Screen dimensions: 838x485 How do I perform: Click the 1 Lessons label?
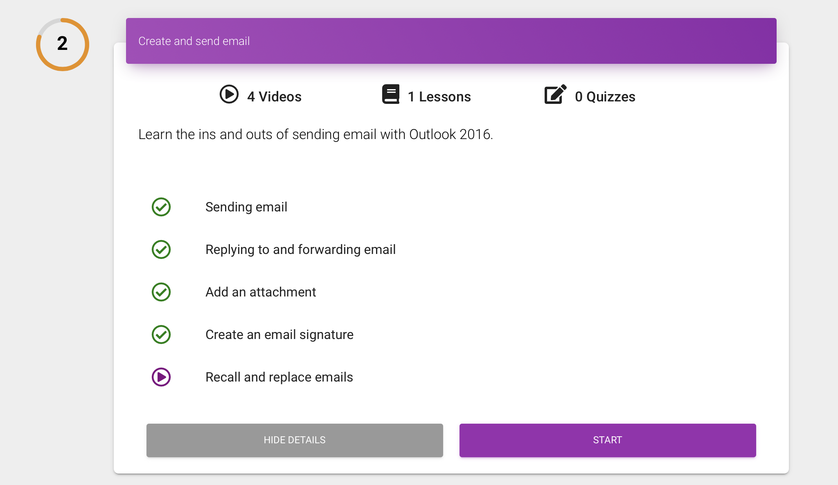coord(439,97)
